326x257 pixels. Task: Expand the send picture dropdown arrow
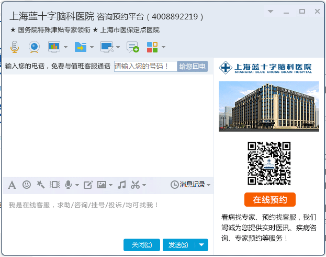pyautogui.click(x=110, y=185)
